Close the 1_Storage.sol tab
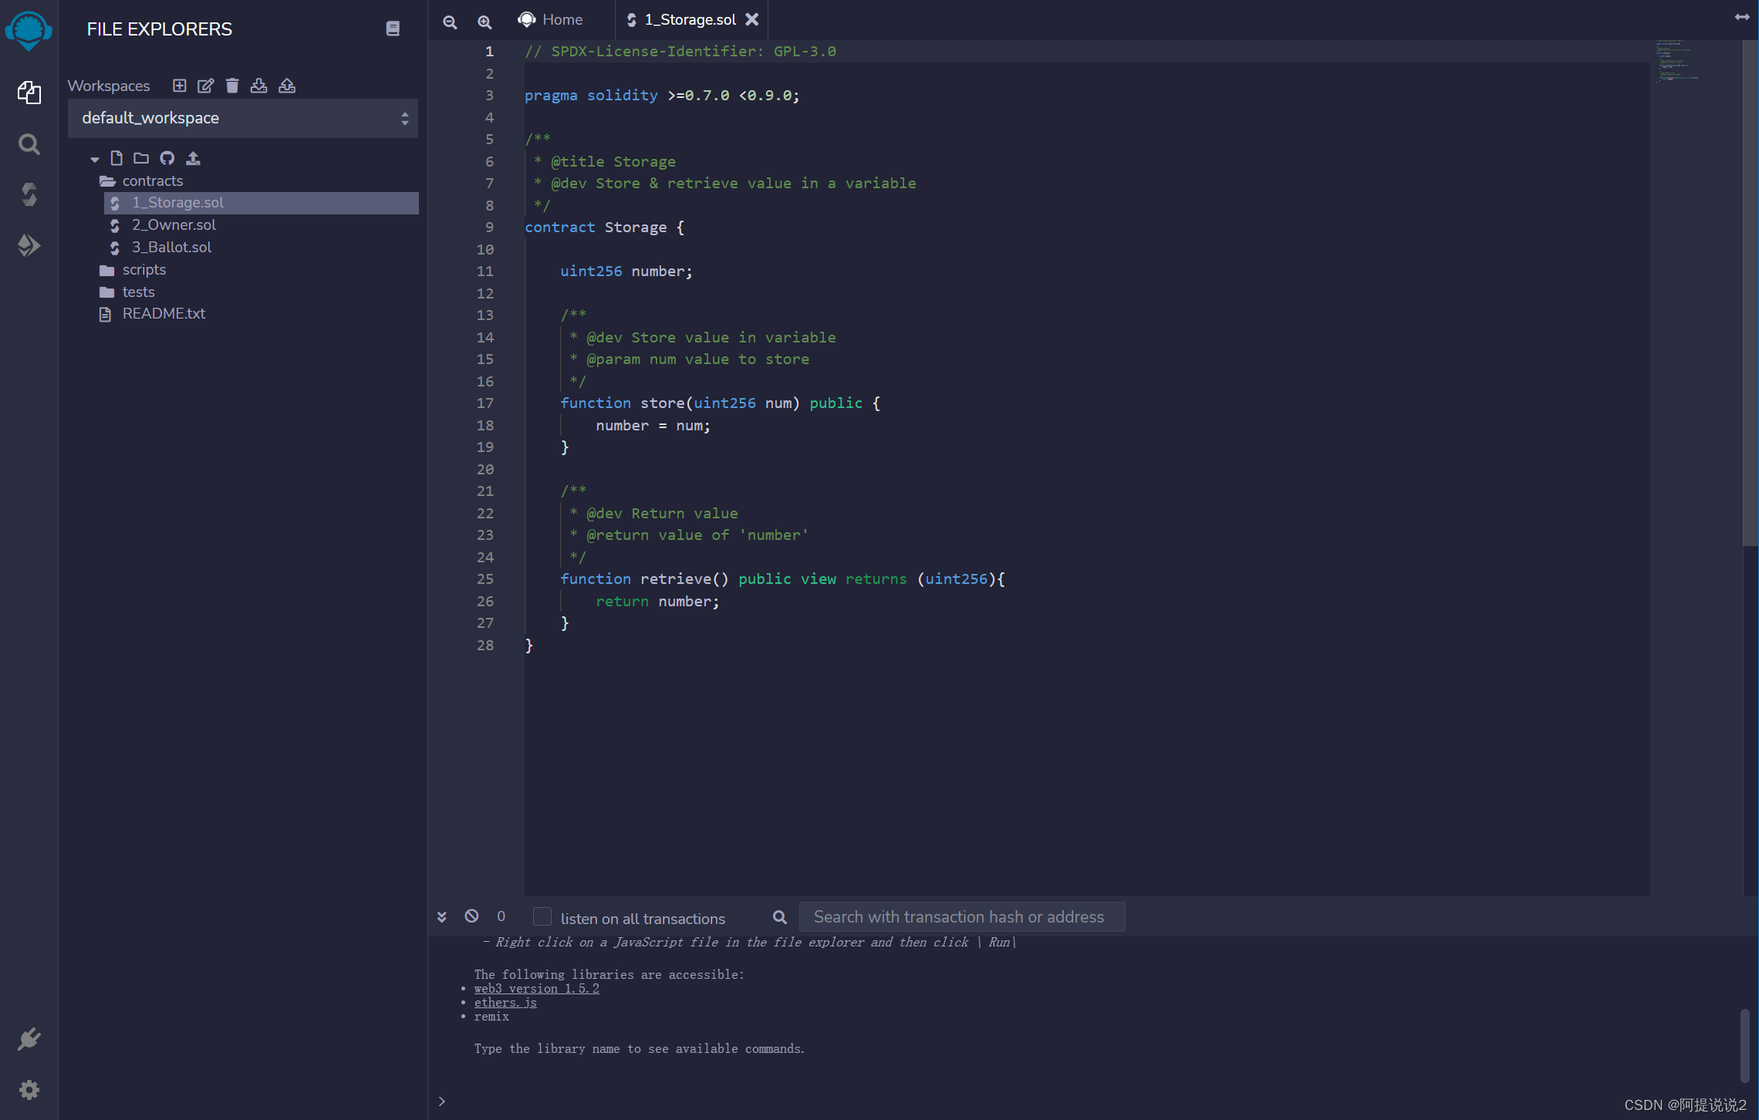1759x1120 pixels. (751, 20)
